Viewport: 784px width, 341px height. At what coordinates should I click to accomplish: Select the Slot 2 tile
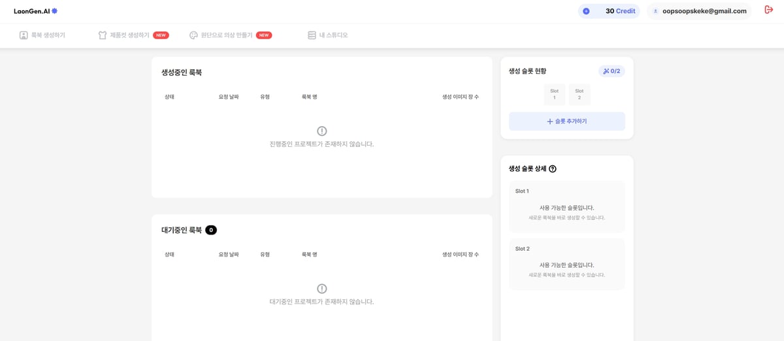pyautogui.click(x=580, y=95)
